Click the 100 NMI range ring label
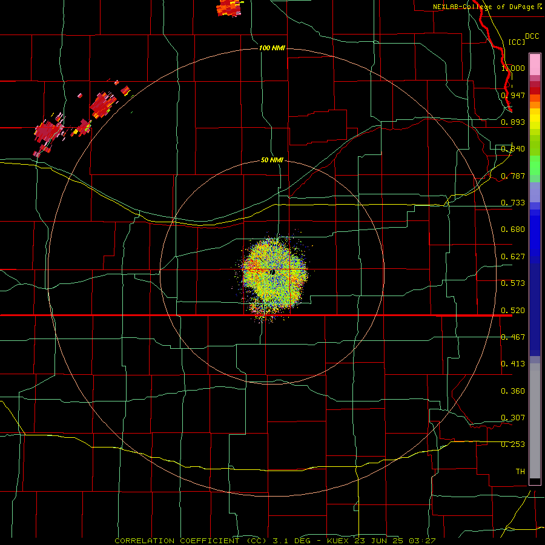Viewport: 545px width, 545px height. (x=272, y=48)
